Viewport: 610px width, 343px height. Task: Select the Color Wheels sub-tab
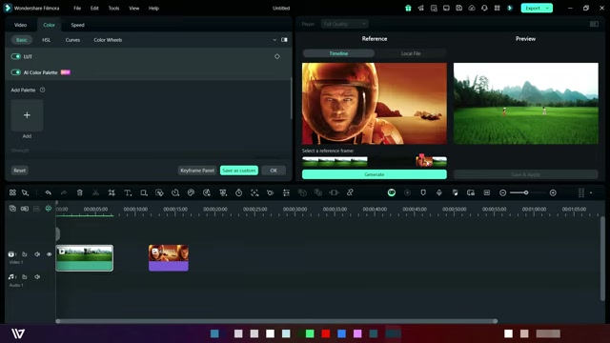[x=108, y=40]
